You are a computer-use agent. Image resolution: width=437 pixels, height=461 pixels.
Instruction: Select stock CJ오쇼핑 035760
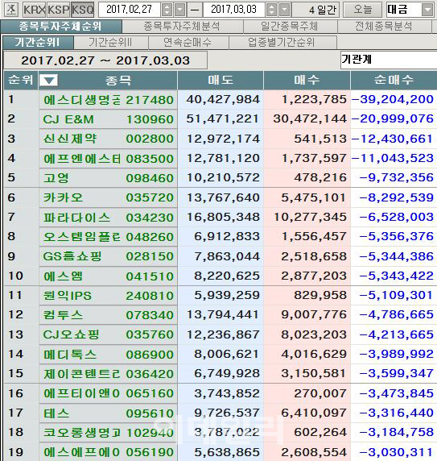[x=108, y=334]
